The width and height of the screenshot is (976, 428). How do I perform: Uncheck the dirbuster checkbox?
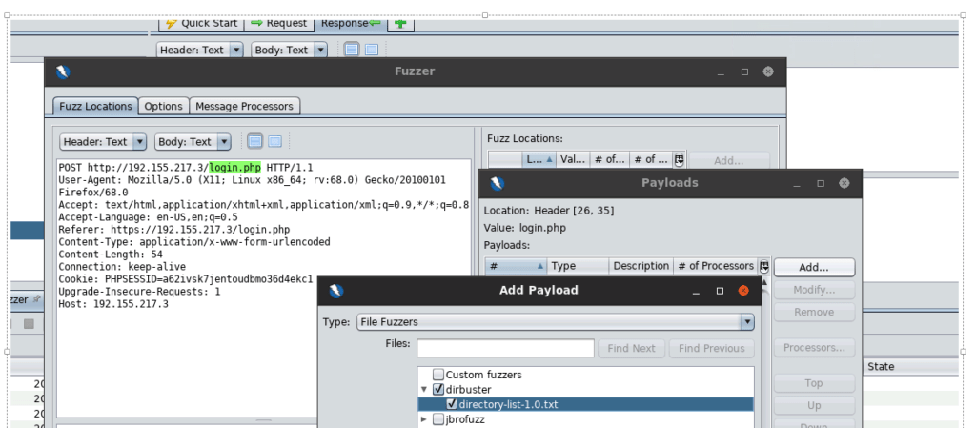pyautogui.click(x=438, y=390)
